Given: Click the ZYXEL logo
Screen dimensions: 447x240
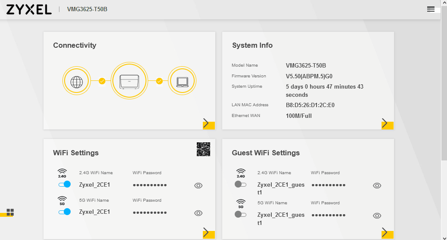Looking at the screenshot, I should click(29, 9).
